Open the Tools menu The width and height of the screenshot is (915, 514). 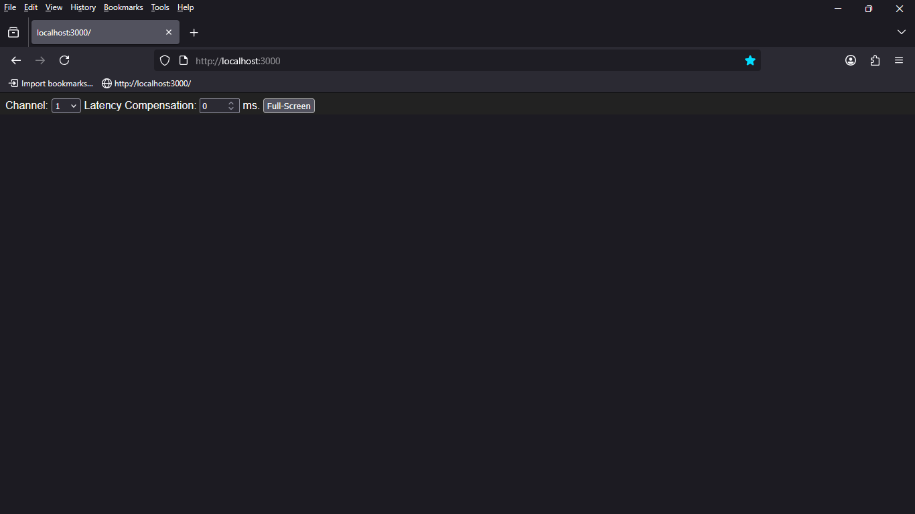(x=160, y=7)
